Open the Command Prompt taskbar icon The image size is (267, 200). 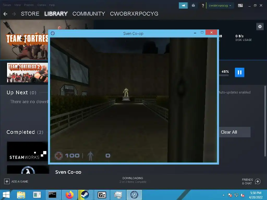pos(52,195)
